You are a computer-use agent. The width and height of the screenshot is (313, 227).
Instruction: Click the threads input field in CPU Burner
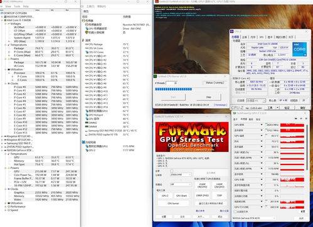[171, 83]
